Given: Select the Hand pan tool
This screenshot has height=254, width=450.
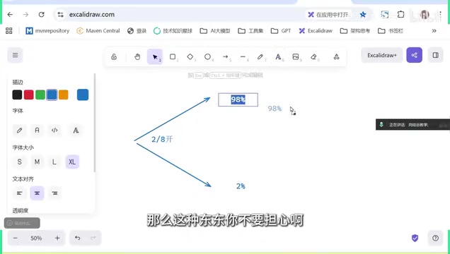Looking at the screenshot, I should coord(137,56).
